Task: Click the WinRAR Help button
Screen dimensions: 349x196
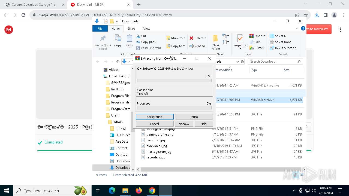Action: (x=204, y=124)
